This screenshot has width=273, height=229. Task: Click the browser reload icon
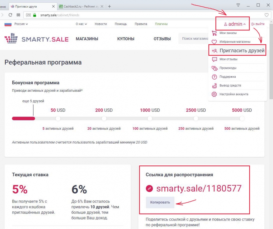click(x=10, y=15)
